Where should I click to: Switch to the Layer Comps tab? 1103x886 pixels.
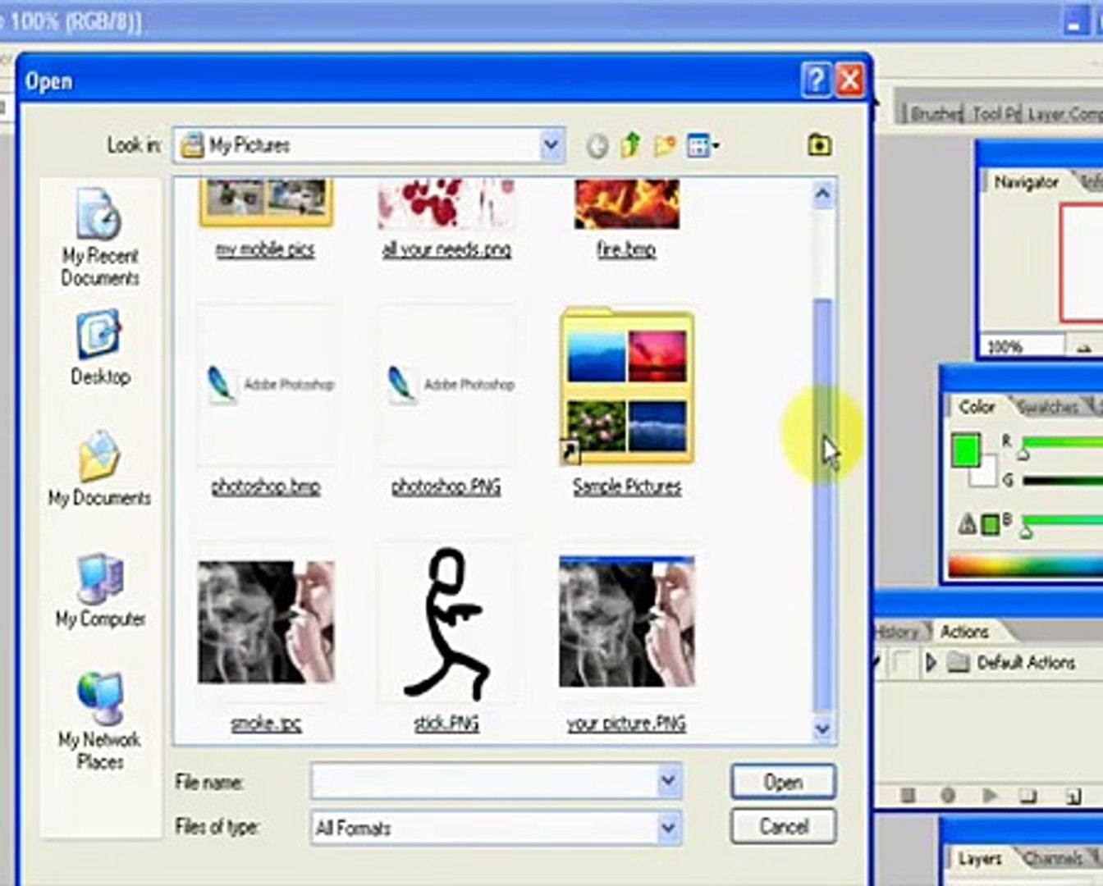pos(1064,114)
